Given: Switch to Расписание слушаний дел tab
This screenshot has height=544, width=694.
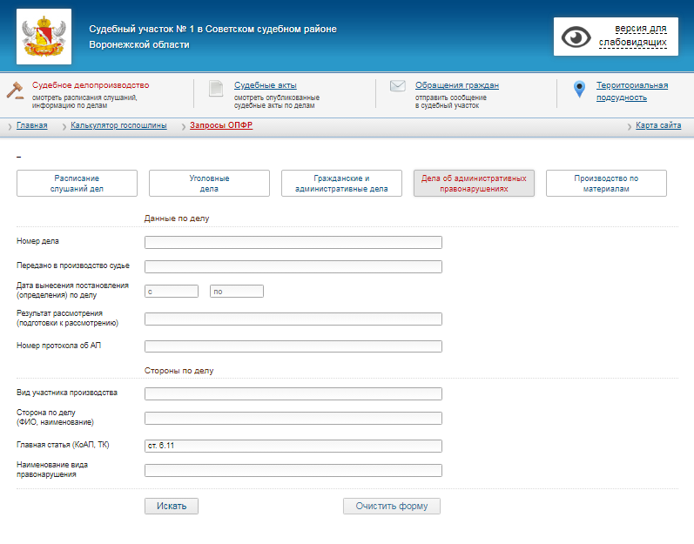Looking at the screenshot, I should pos(77,183).
